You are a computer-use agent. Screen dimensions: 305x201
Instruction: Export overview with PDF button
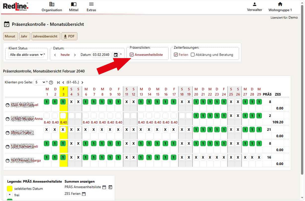tap(69, 36)
